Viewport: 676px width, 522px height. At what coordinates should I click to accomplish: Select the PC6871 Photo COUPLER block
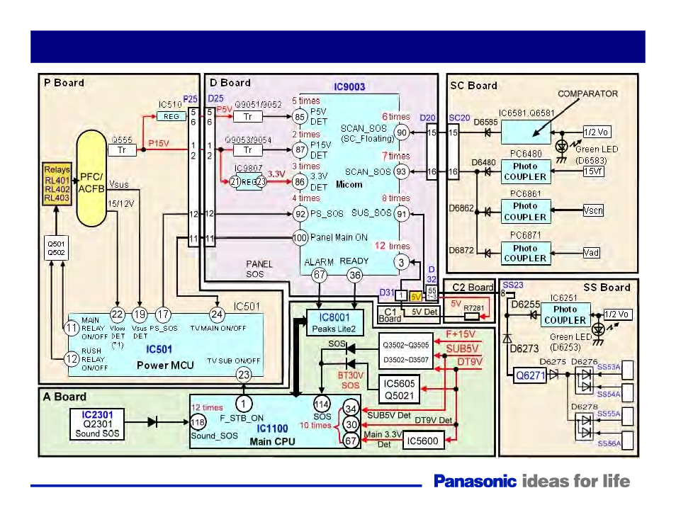pyautogui.click(x=526, y=253)
